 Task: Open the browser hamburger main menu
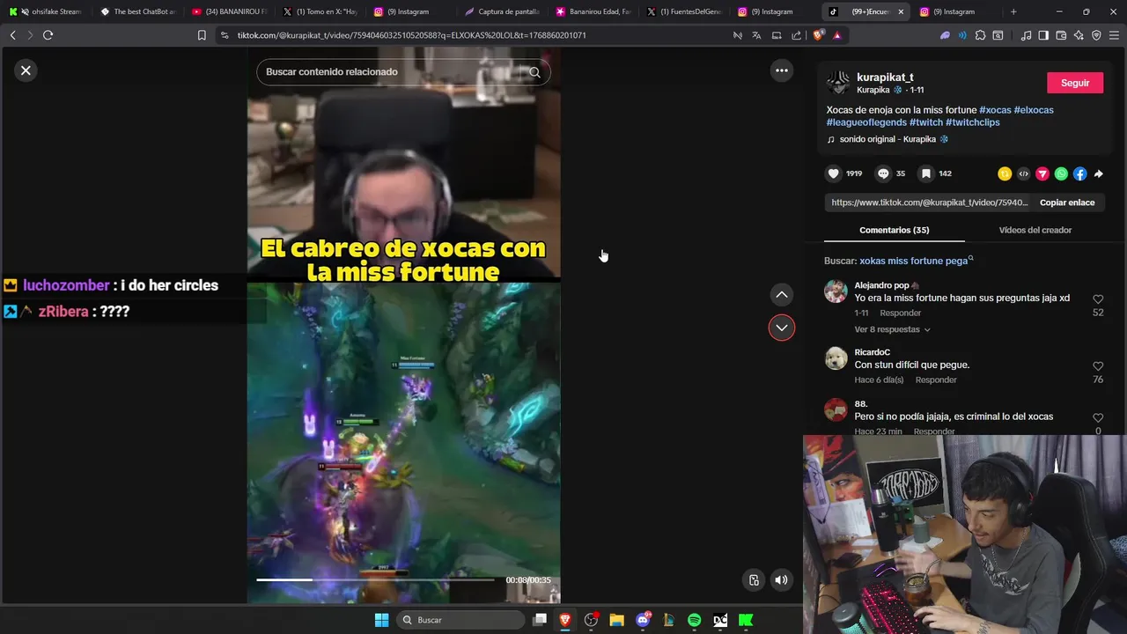click(1114, 35)
